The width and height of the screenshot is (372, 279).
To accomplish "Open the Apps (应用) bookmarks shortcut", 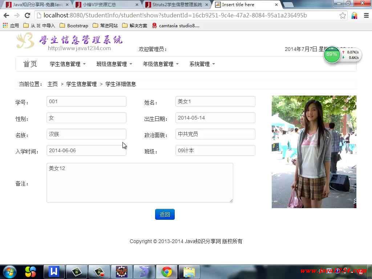I will 11,25.
